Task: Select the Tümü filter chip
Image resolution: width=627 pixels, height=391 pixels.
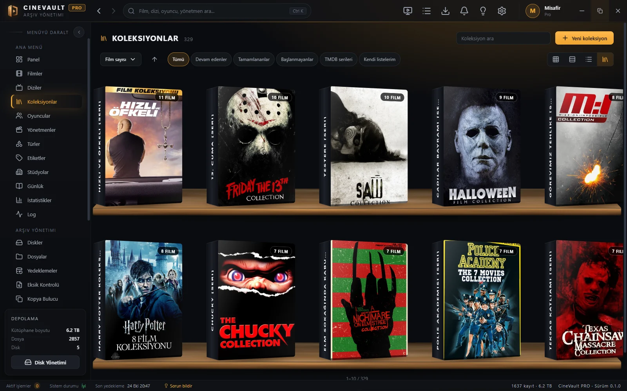Action: coord(178,59)
